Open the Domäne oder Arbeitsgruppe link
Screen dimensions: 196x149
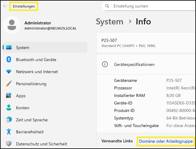tap(166, 141)
